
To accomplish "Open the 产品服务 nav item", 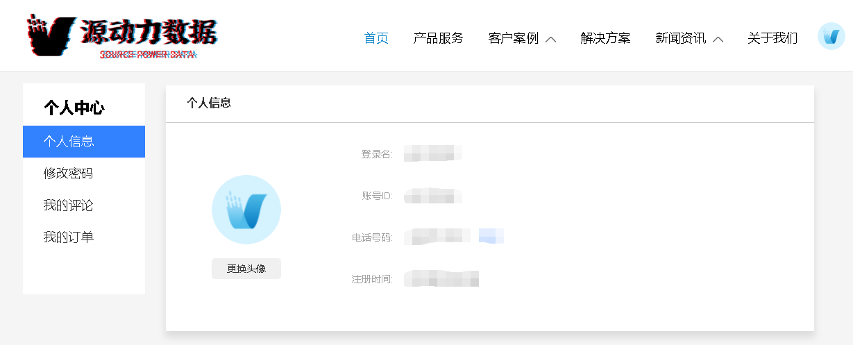I will tap(438, 38).
